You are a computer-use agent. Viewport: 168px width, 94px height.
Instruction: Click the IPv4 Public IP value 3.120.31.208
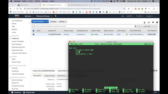click(x=151, y=34)
